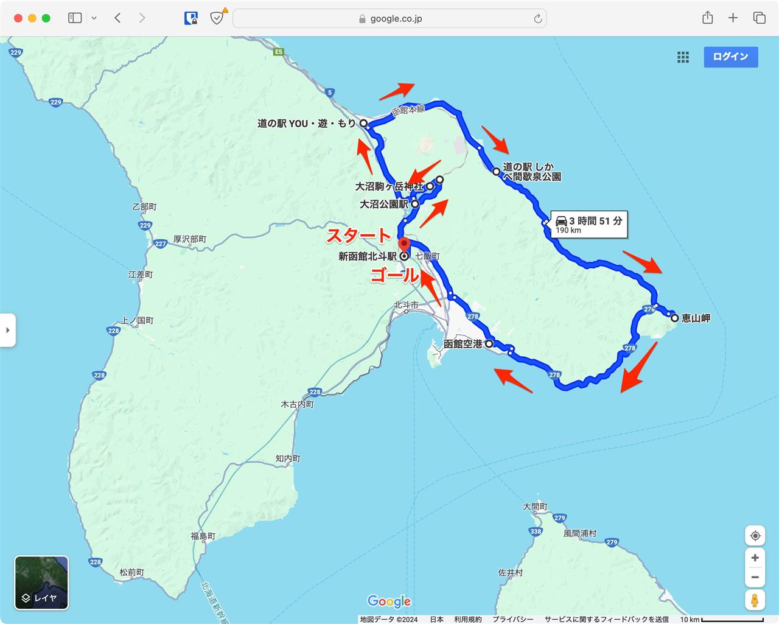
Task: Open a new tab
Action: (733, 18)
